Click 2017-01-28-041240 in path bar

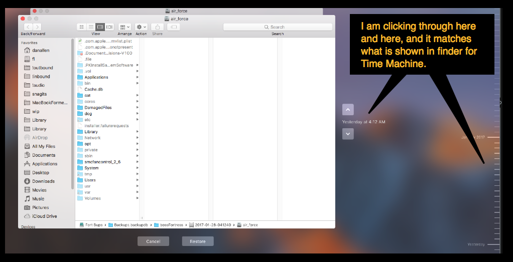point(210,225)
